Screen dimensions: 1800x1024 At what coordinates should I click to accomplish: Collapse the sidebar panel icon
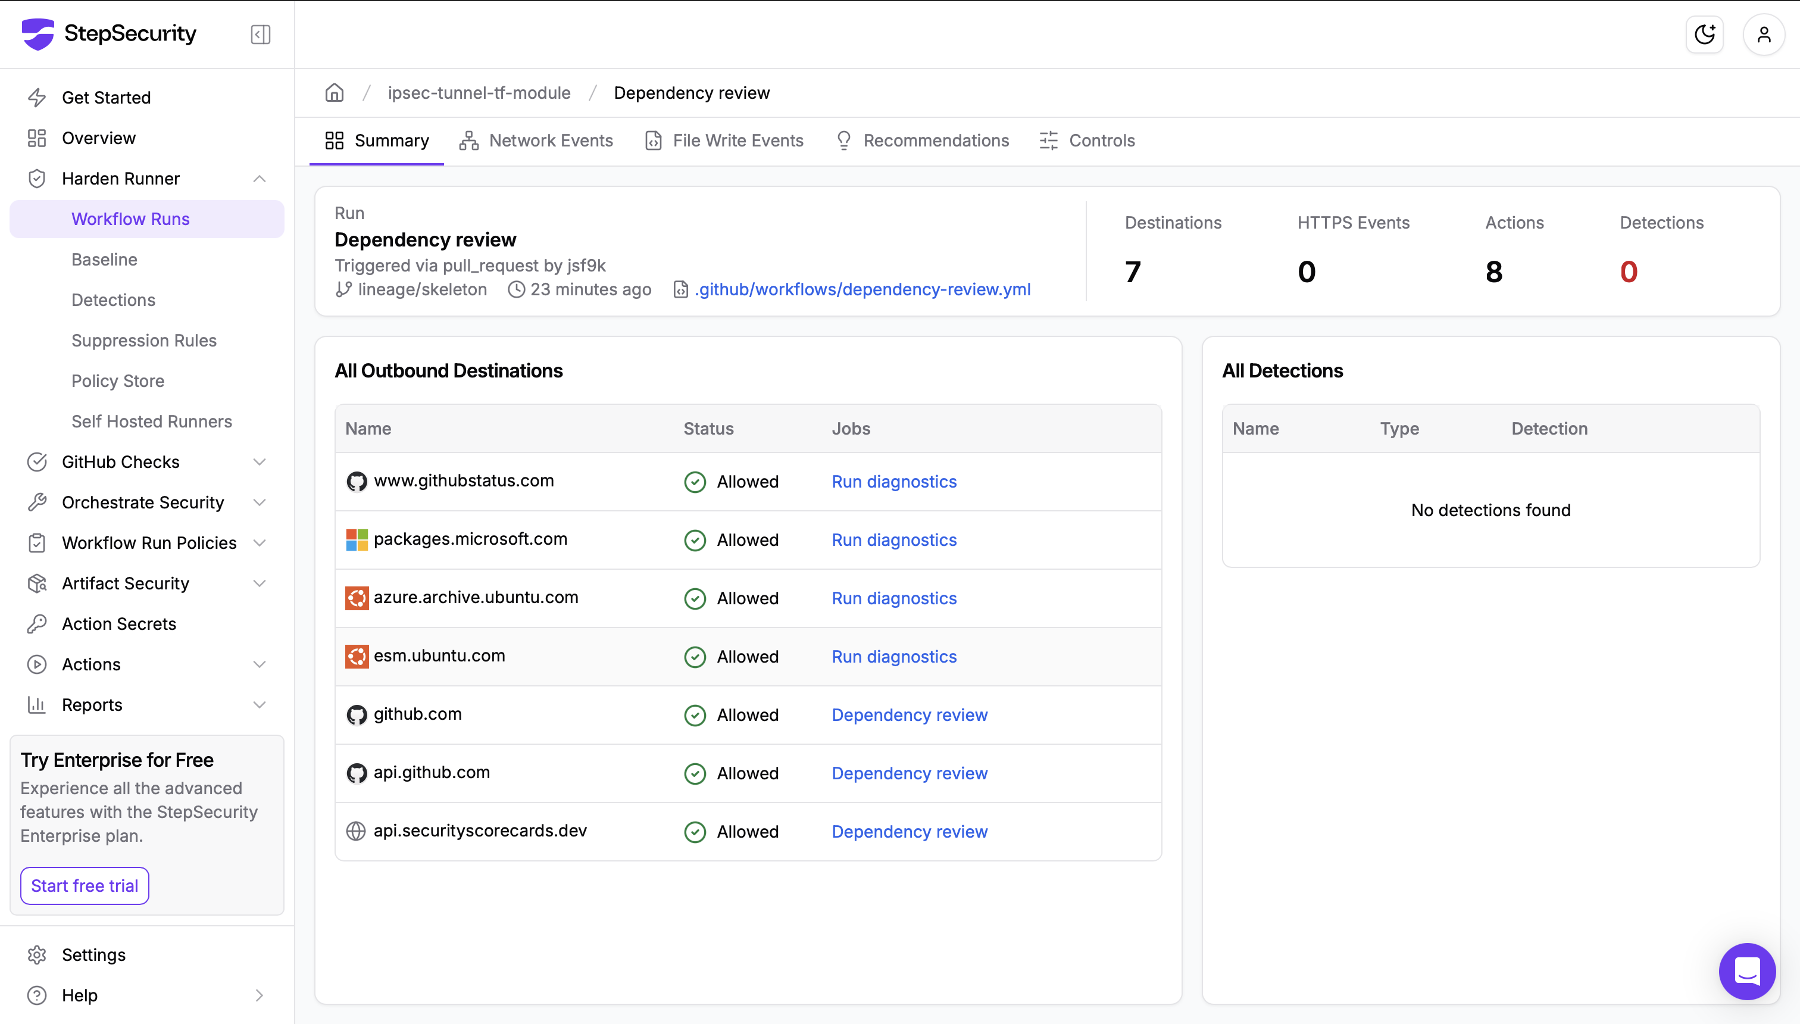(260, 35)
